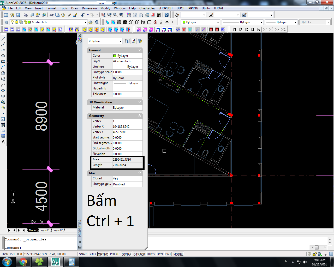Open the linetype control ByLayer dropdown
334x267 pixels.
click(261, 22)
